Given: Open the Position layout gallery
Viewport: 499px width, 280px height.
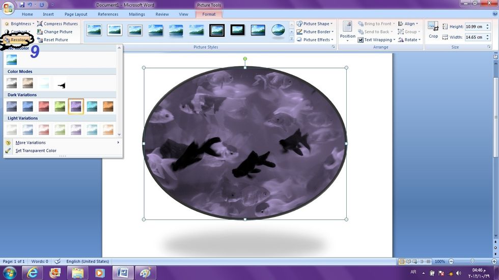Looking at the screenshot, I should [x=348, y=31].
